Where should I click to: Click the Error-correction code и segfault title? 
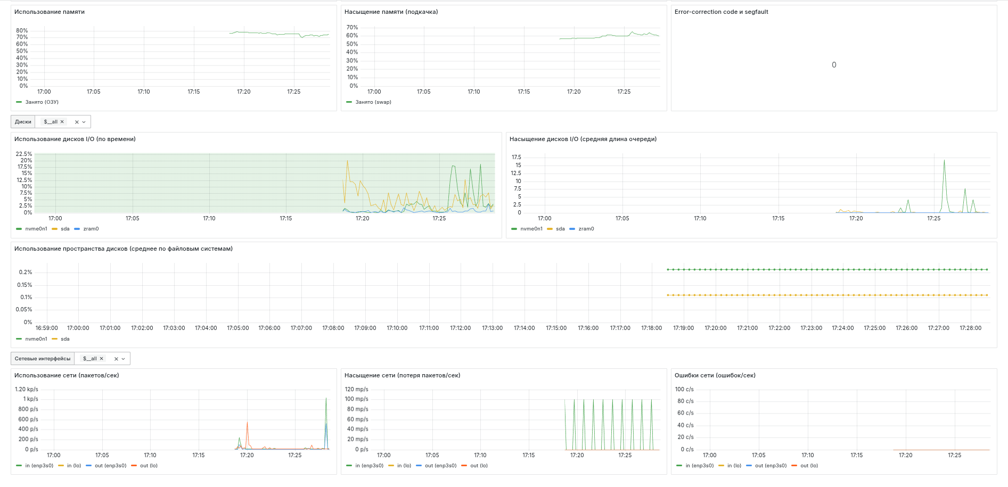click(x=721, y=12)
